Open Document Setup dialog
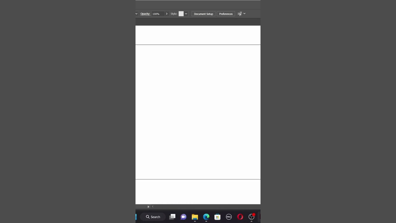396x223 pixels. click(203, 14)
